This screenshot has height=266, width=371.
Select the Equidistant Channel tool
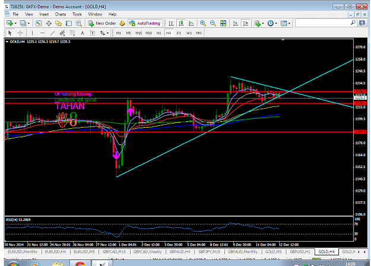[62, 33]
